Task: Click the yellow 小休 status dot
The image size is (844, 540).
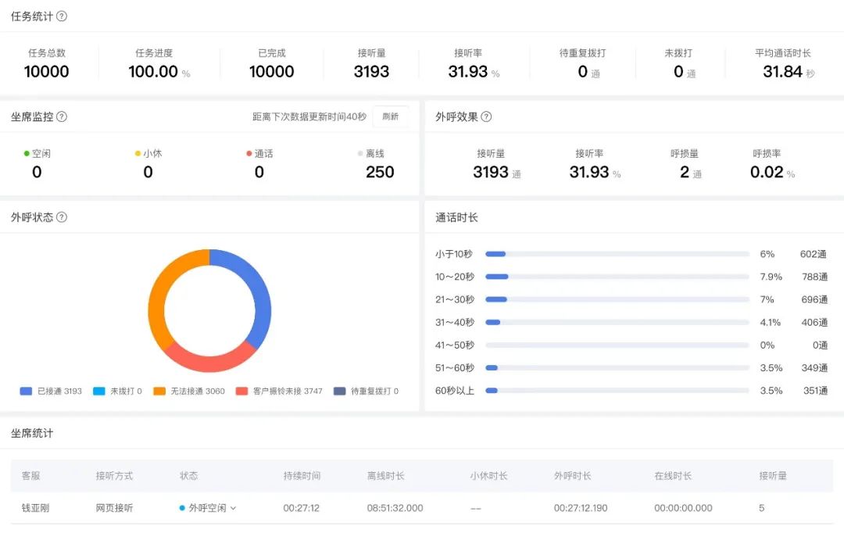Action: [x=138, y=153]
